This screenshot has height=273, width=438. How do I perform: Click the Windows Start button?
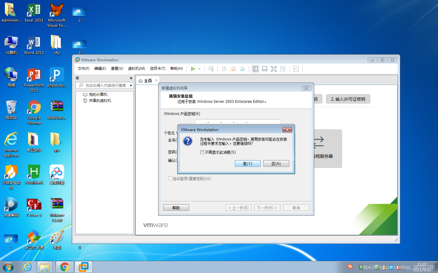pos(8,267)
